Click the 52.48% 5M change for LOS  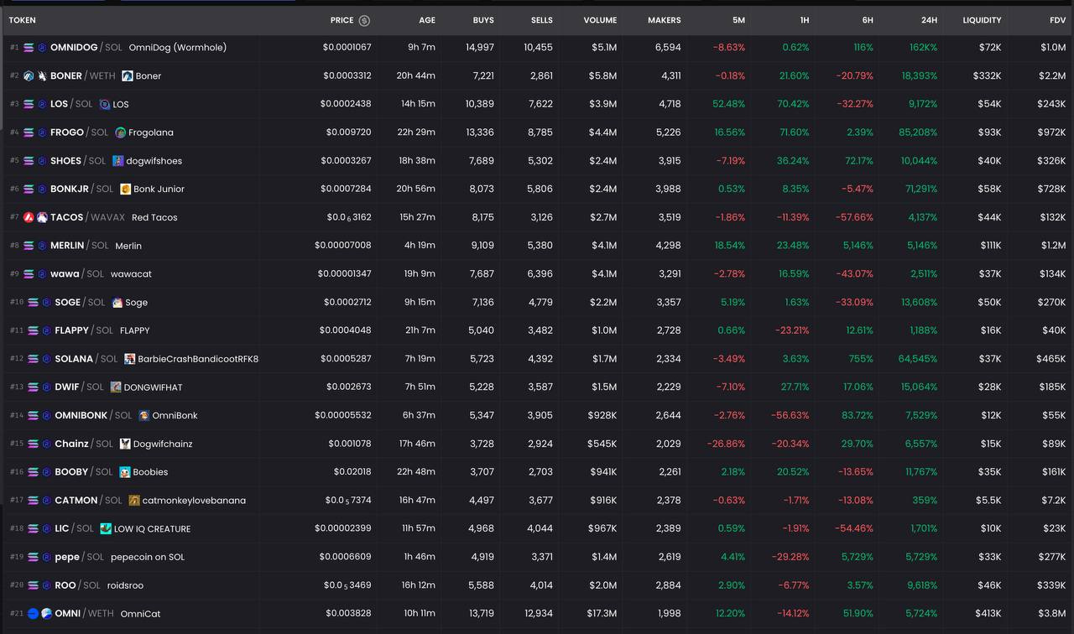point(728,105)
